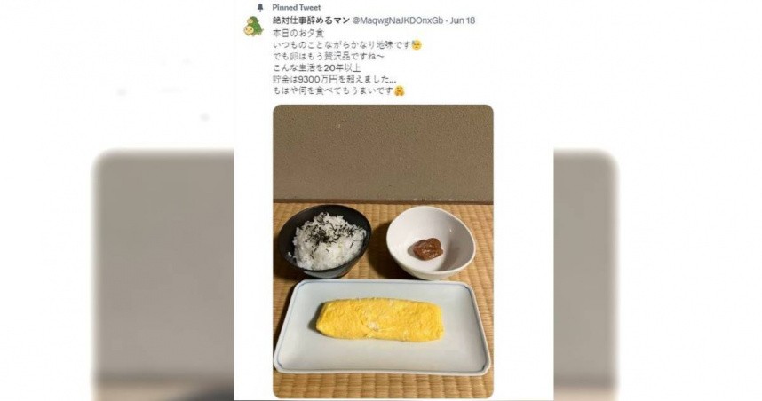Screen dimensions: 762x401
Task: Click the rectangular white plate rim
Action: click(382, 327)
